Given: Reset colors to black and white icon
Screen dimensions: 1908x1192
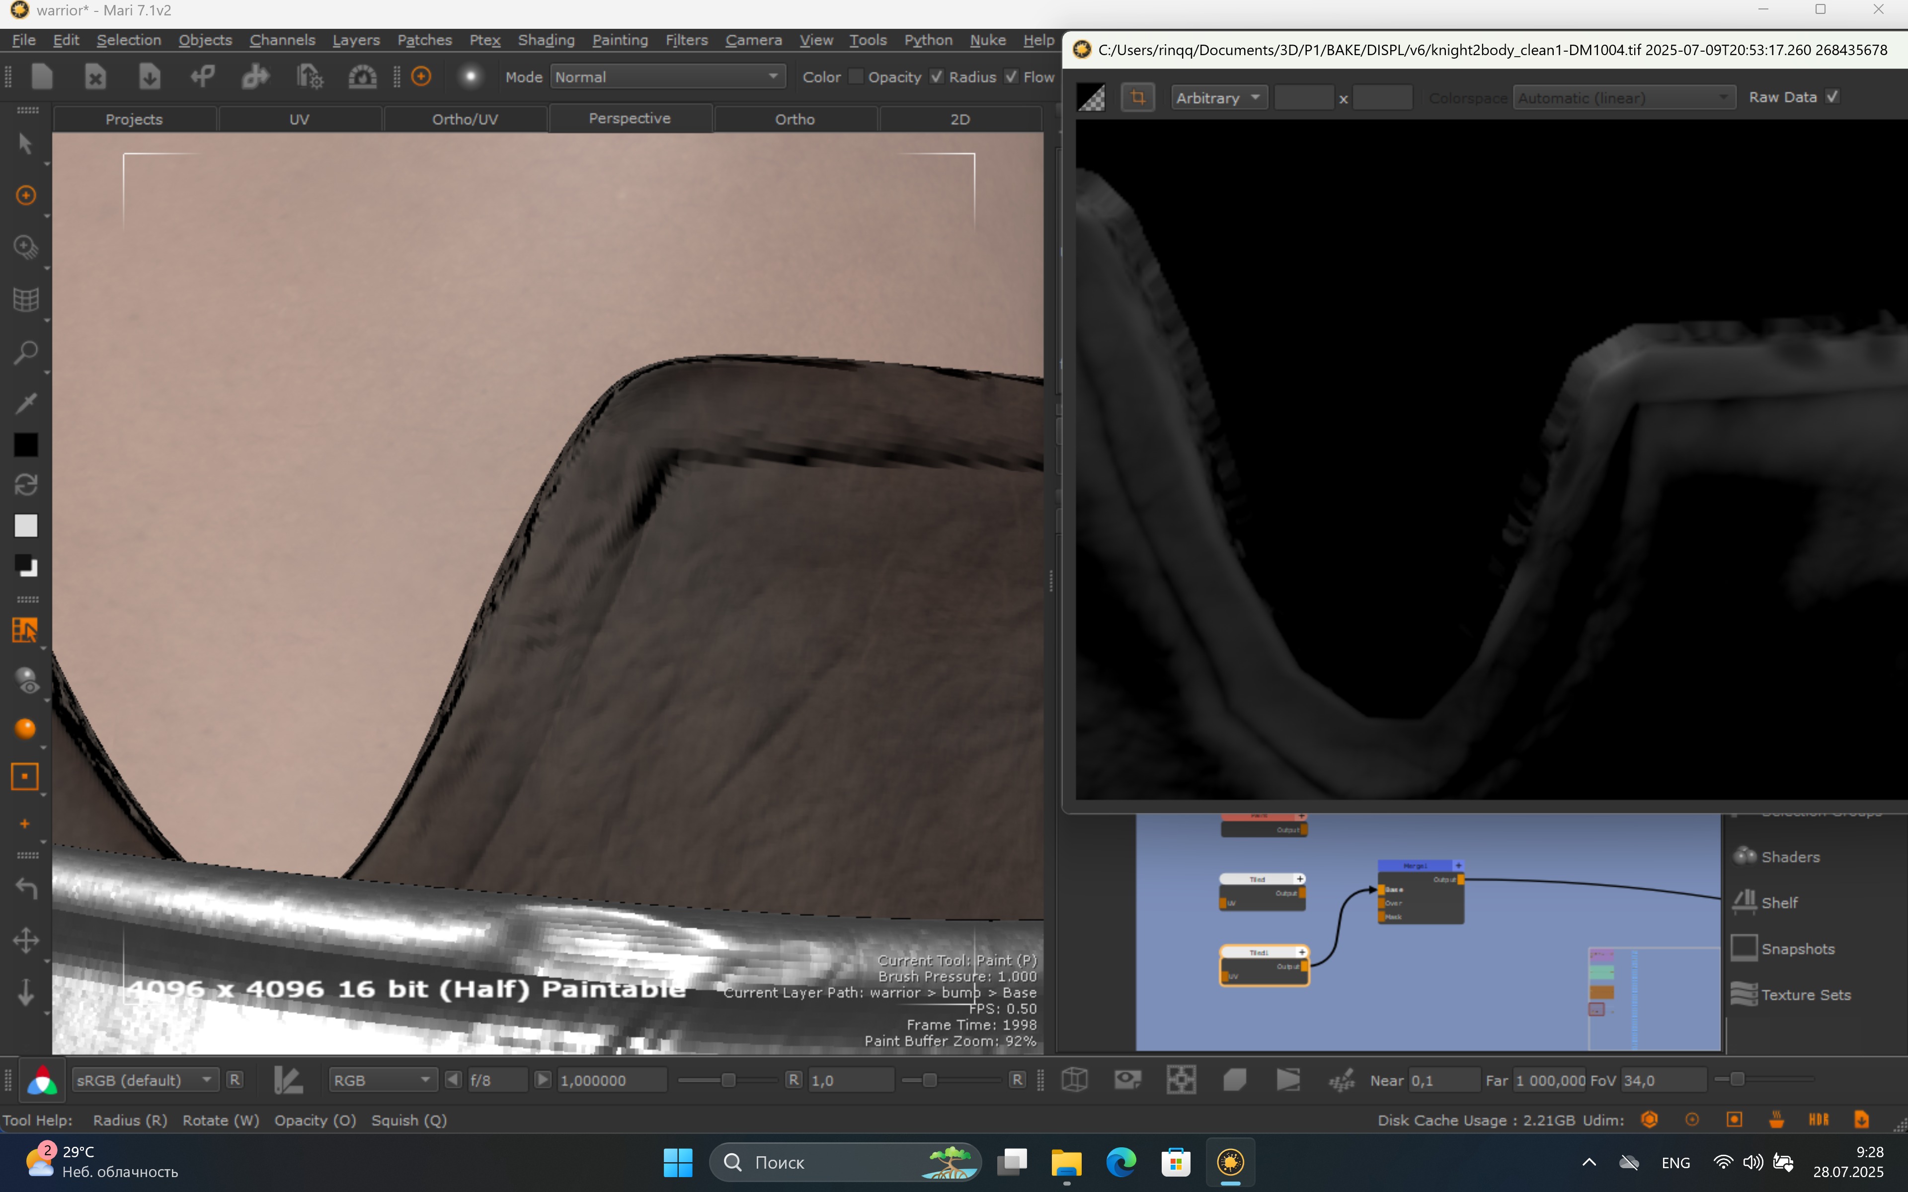Looking at the screenshot, I should pos(25,566).
